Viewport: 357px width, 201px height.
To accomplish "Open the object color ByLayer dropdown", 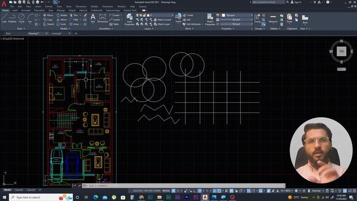I will [x=237, y=15].
